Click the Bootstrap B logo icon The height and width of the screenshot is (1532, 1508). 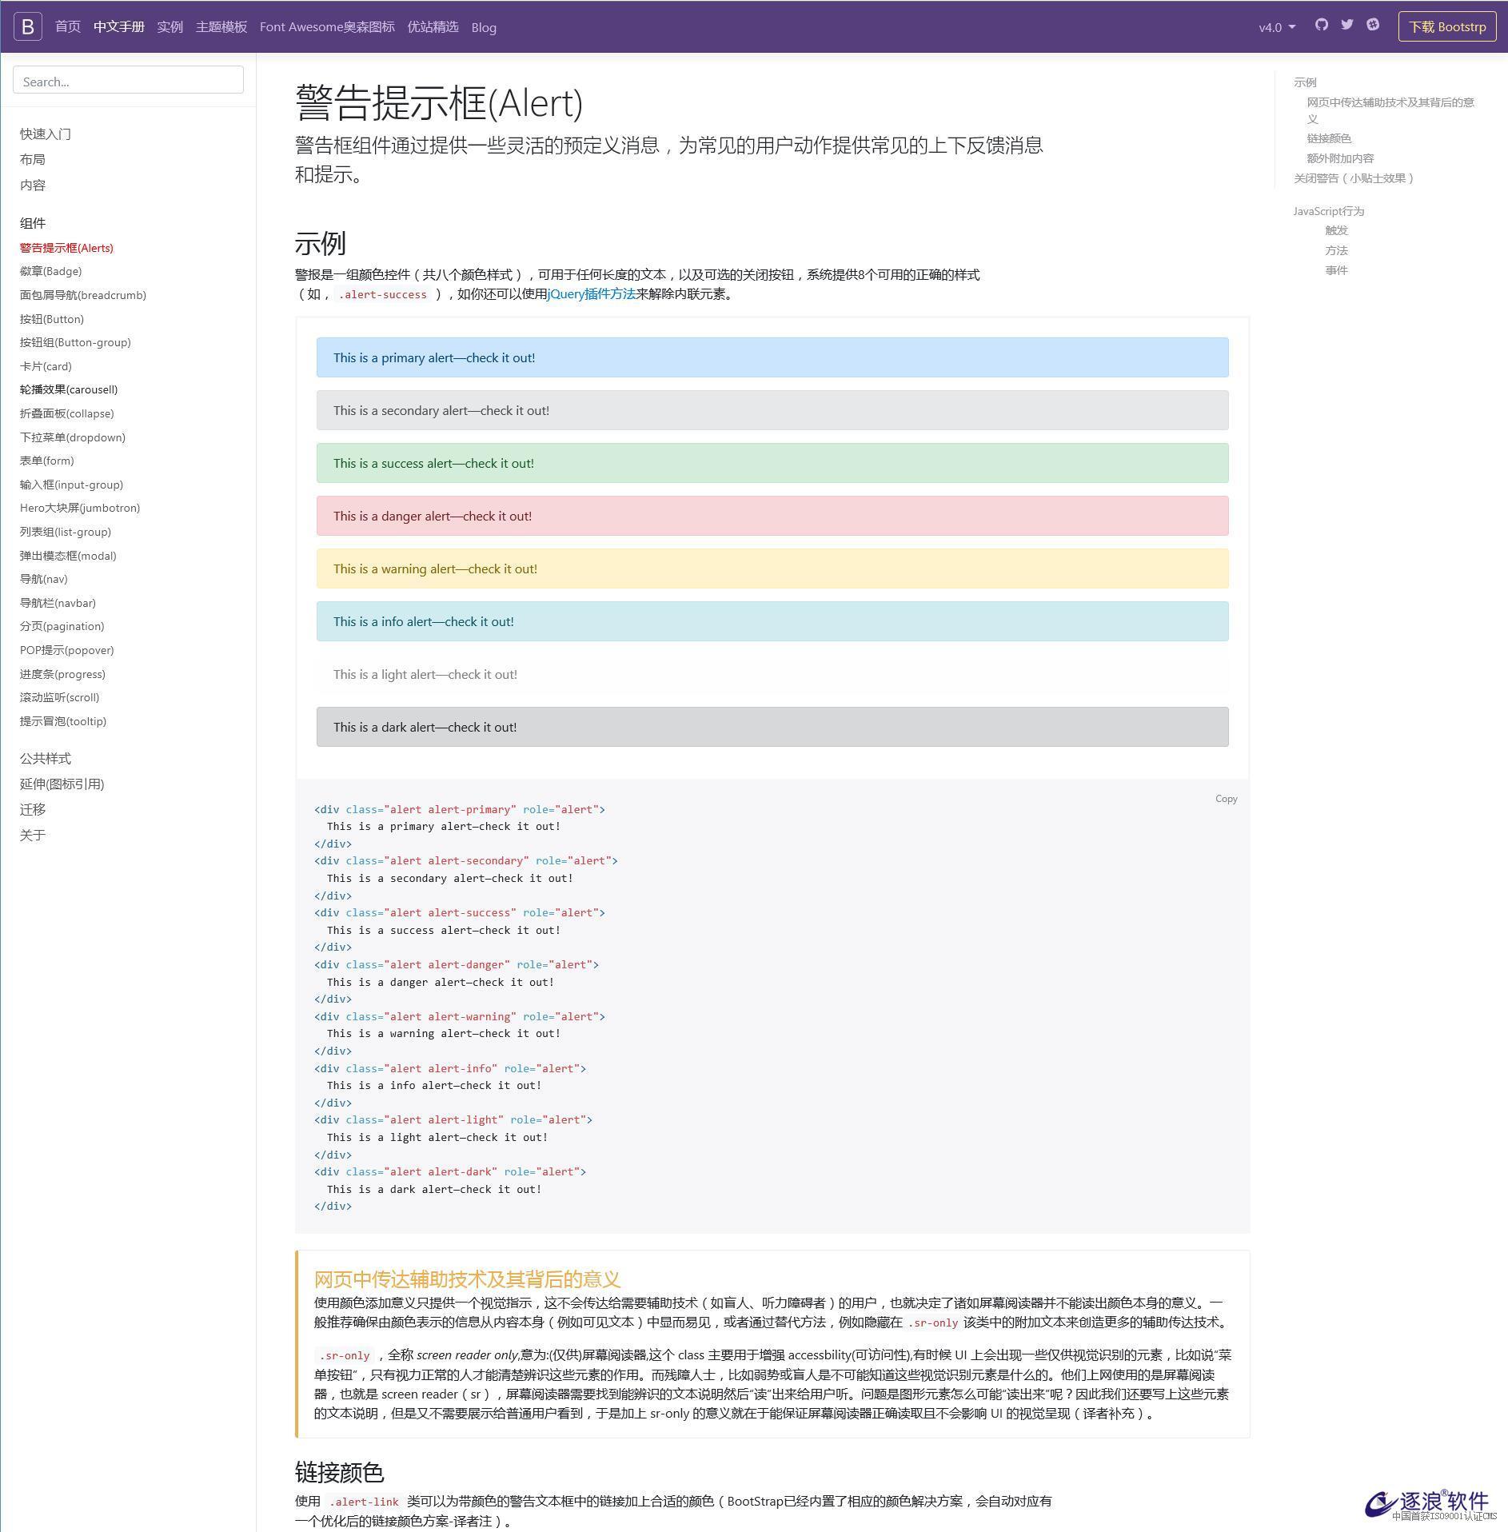tap(28, 26)
